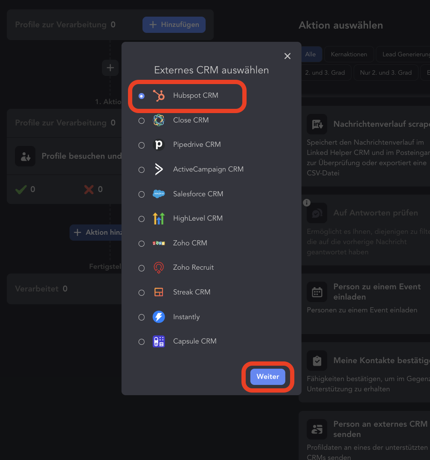430x460 pixels.
Task: Click the Capsule CRM logo icon
Action: click(x=159, y=341)
